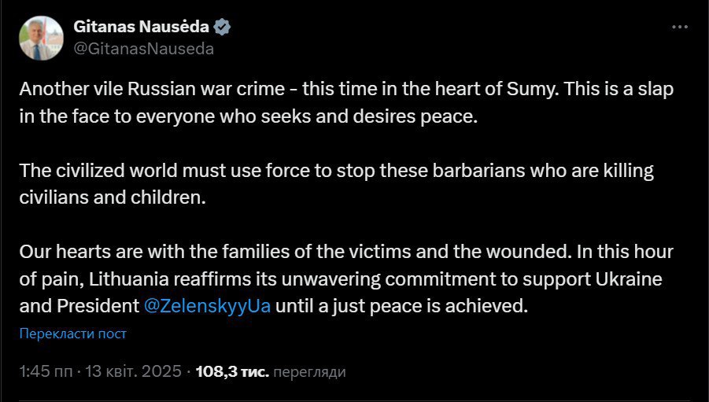Click the display name Gitanas Nausėda
Viewport: 709px width, 402px height.
142,27
